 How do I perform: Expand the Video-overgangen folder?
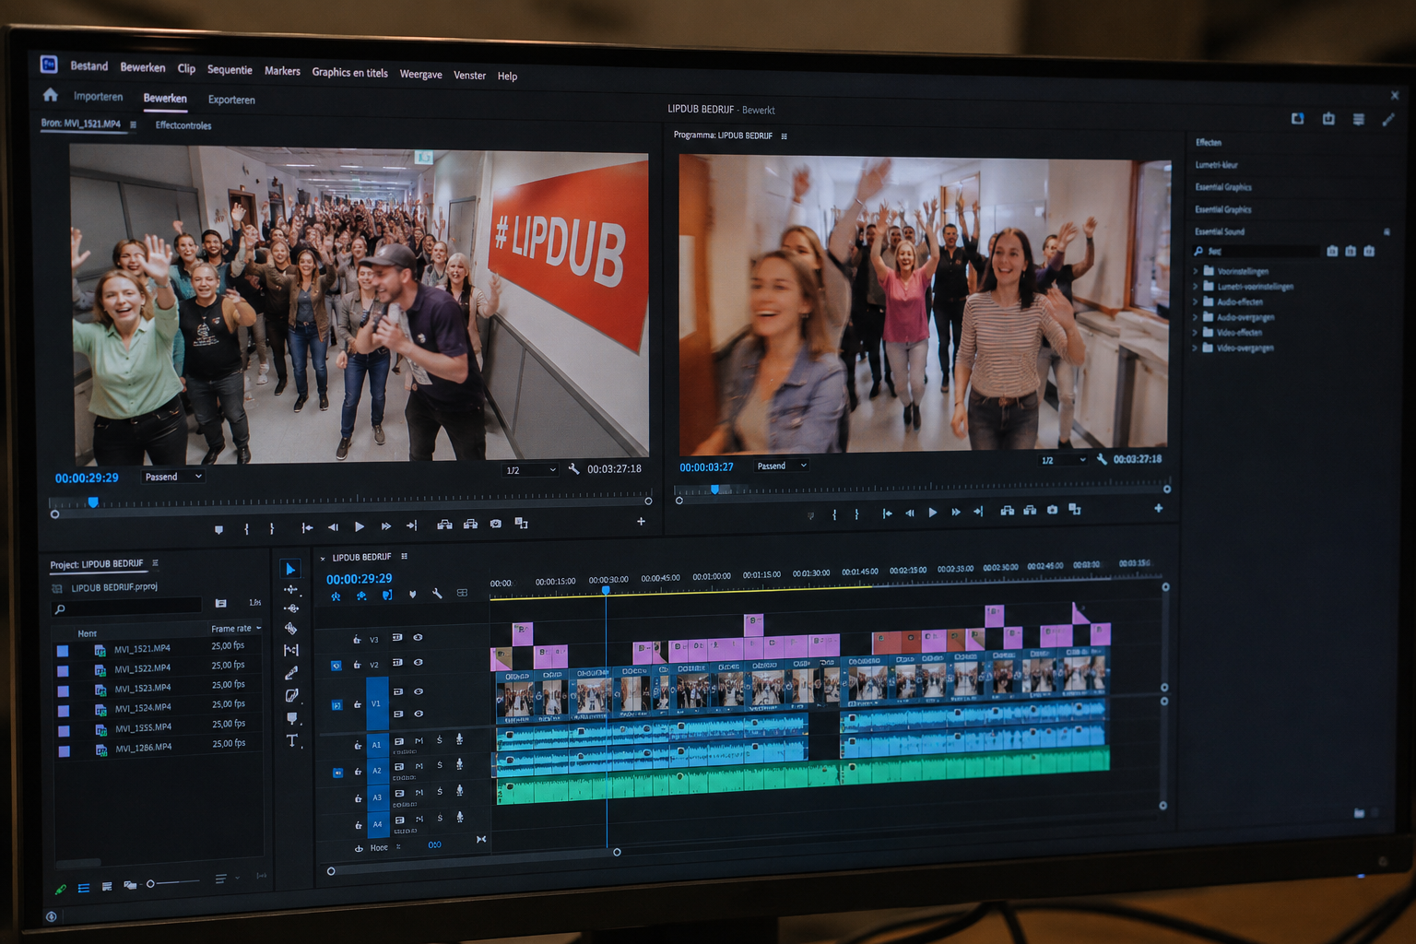pos(1196,348)
